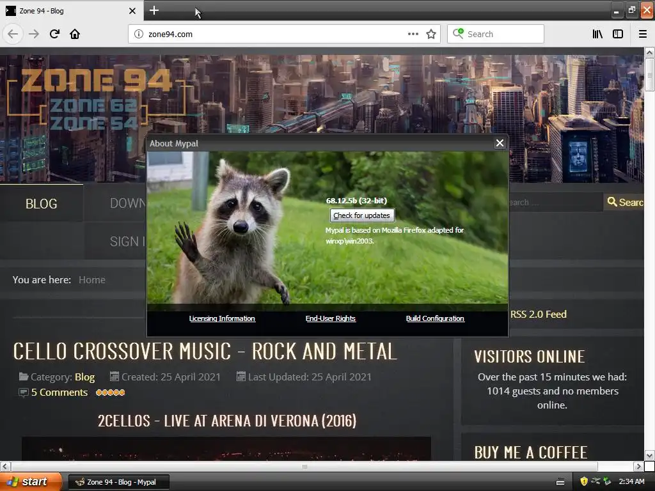Click the horizontal scrollbar right arrow
655x491 pixels.
pos(638,466)
